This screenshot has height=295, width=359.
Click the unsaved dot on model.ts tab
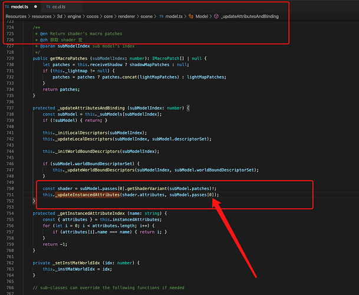click(35, 6)
